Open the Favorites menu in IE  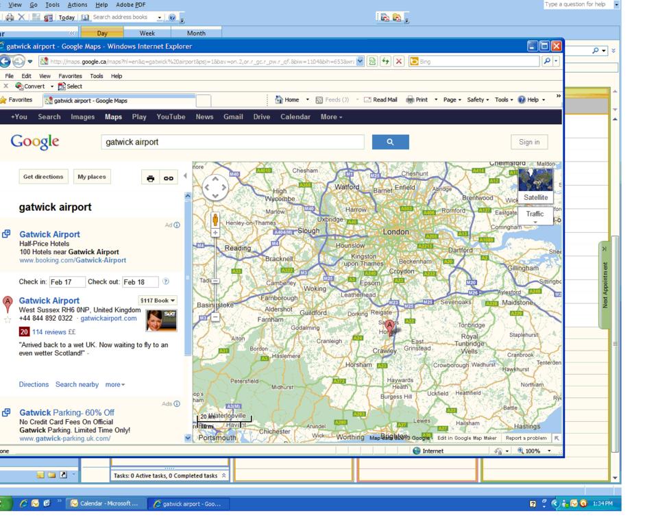pyautogui.click(x=69, y=76)
